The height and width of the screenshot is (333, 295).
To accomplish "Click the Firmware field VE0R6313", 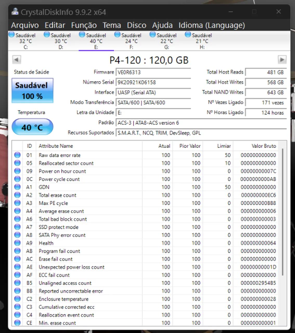I will [x=153, y=72].
